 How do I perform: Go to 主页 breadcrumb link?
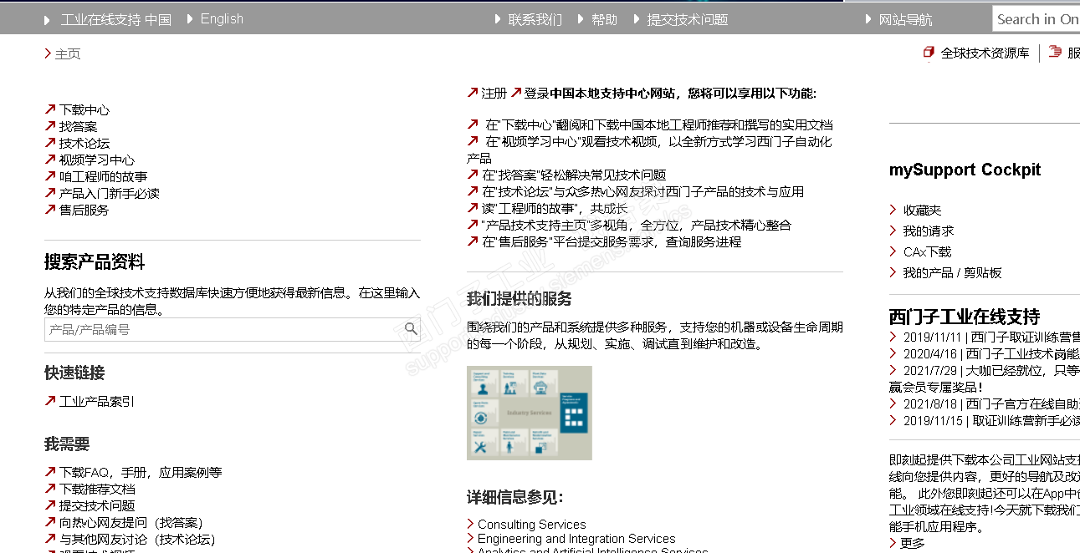68,53
